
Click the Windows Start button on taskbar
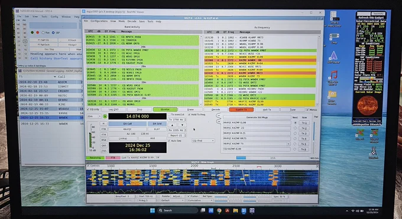153,210
